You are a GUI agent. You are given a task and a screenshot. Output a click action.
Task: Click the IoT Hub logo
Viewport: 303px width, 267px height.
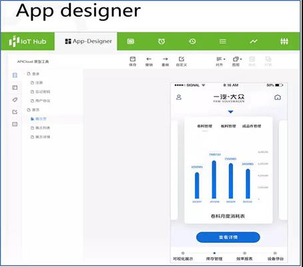click(x=27, y=41)
